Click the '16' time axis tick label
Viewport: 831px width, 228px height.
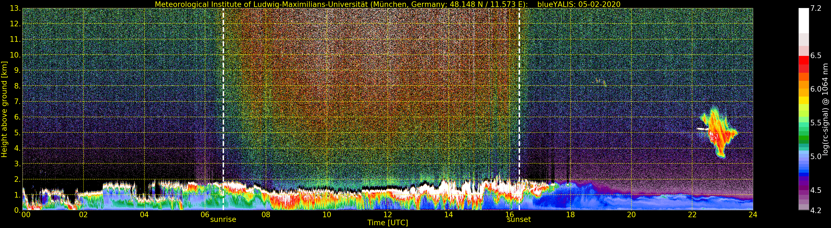510,214
